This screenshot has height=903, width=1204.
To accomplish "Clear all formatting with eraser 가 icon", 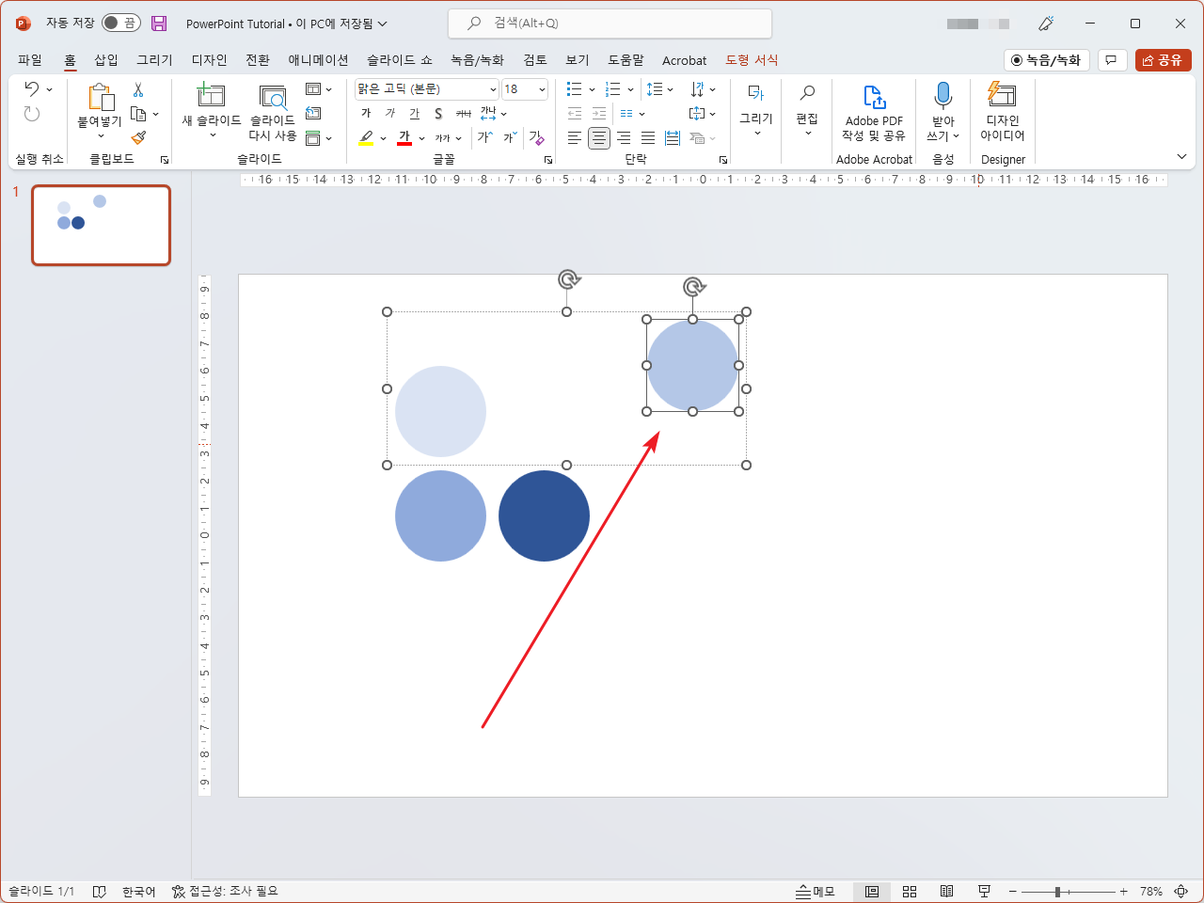I will (x=536, y=138).
